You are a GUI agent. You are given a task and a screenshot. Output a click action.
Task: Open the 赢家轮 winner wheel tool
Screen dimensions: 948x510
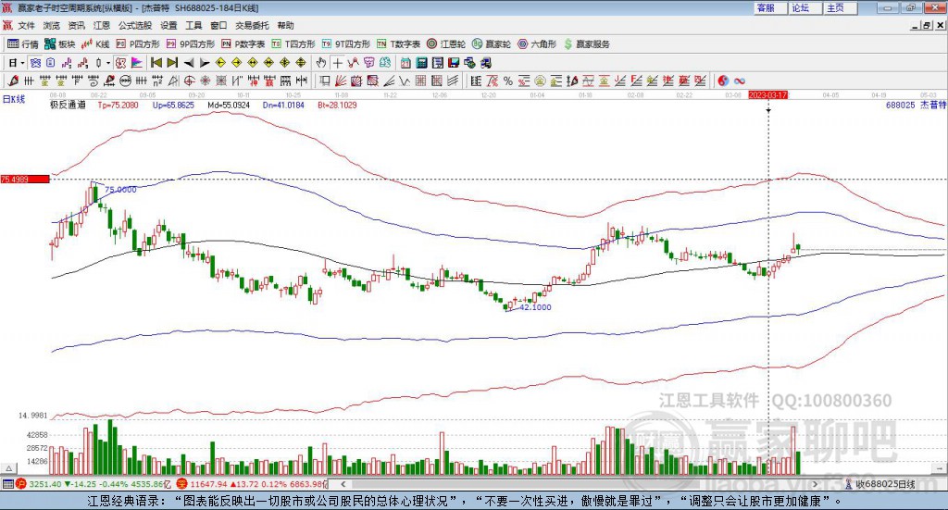tap(492, 44)
